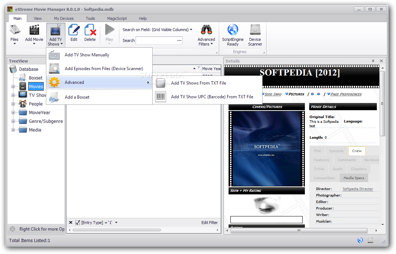The height and width of the screenshot is (254, 396).
Task: Switch to the Crew details tab
Action: coord(357,151)
